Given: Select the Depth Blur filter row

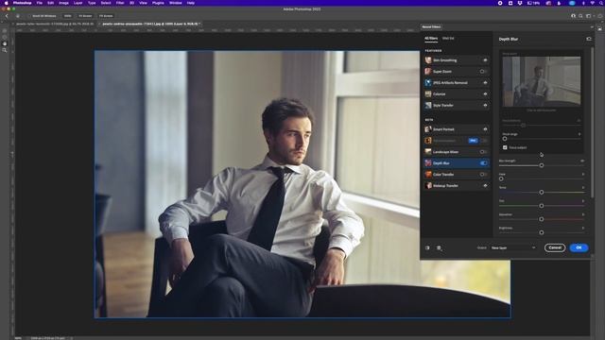Looking at the screenshot, I should click(x=457, y=163).
